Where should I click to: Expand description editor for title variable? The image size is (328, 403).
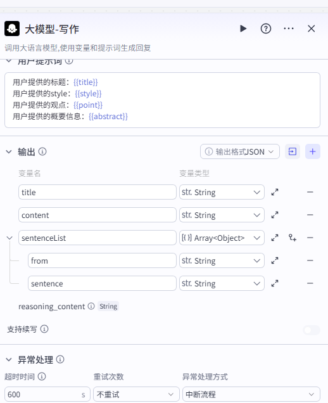pos(275,192)
